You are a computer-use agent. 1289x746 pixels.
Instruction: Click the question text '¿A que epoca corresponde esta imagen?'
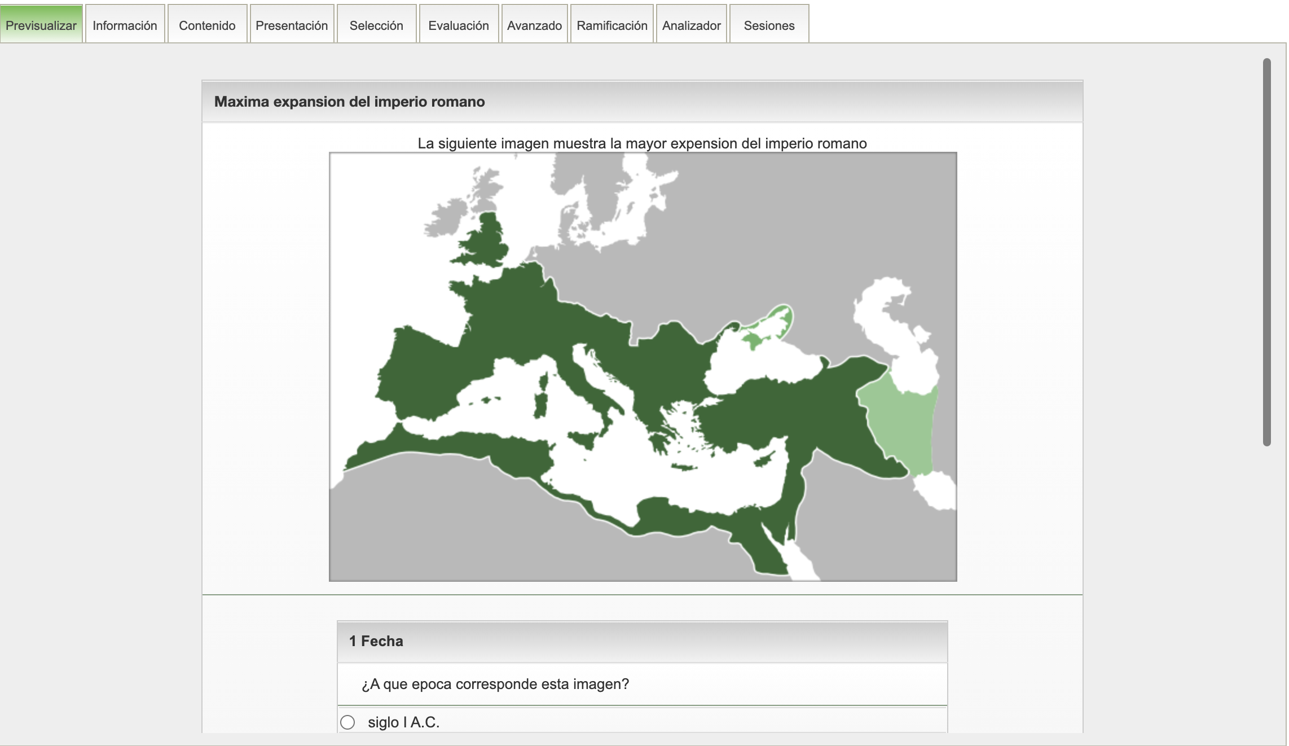tap(495, 684)
